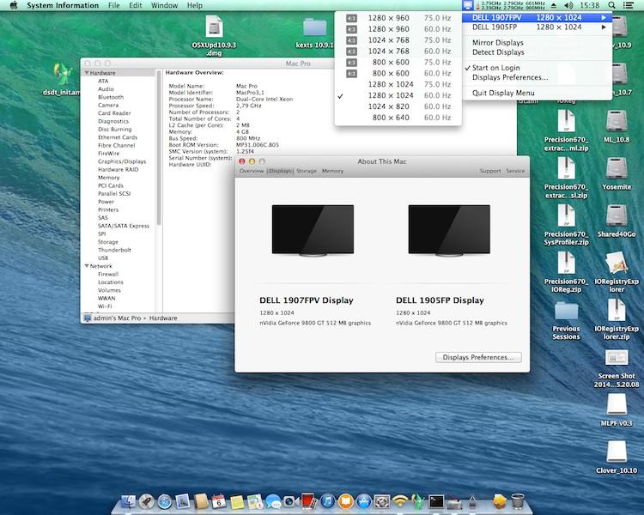Click Spotlight magnifier in menu bar

611,5
